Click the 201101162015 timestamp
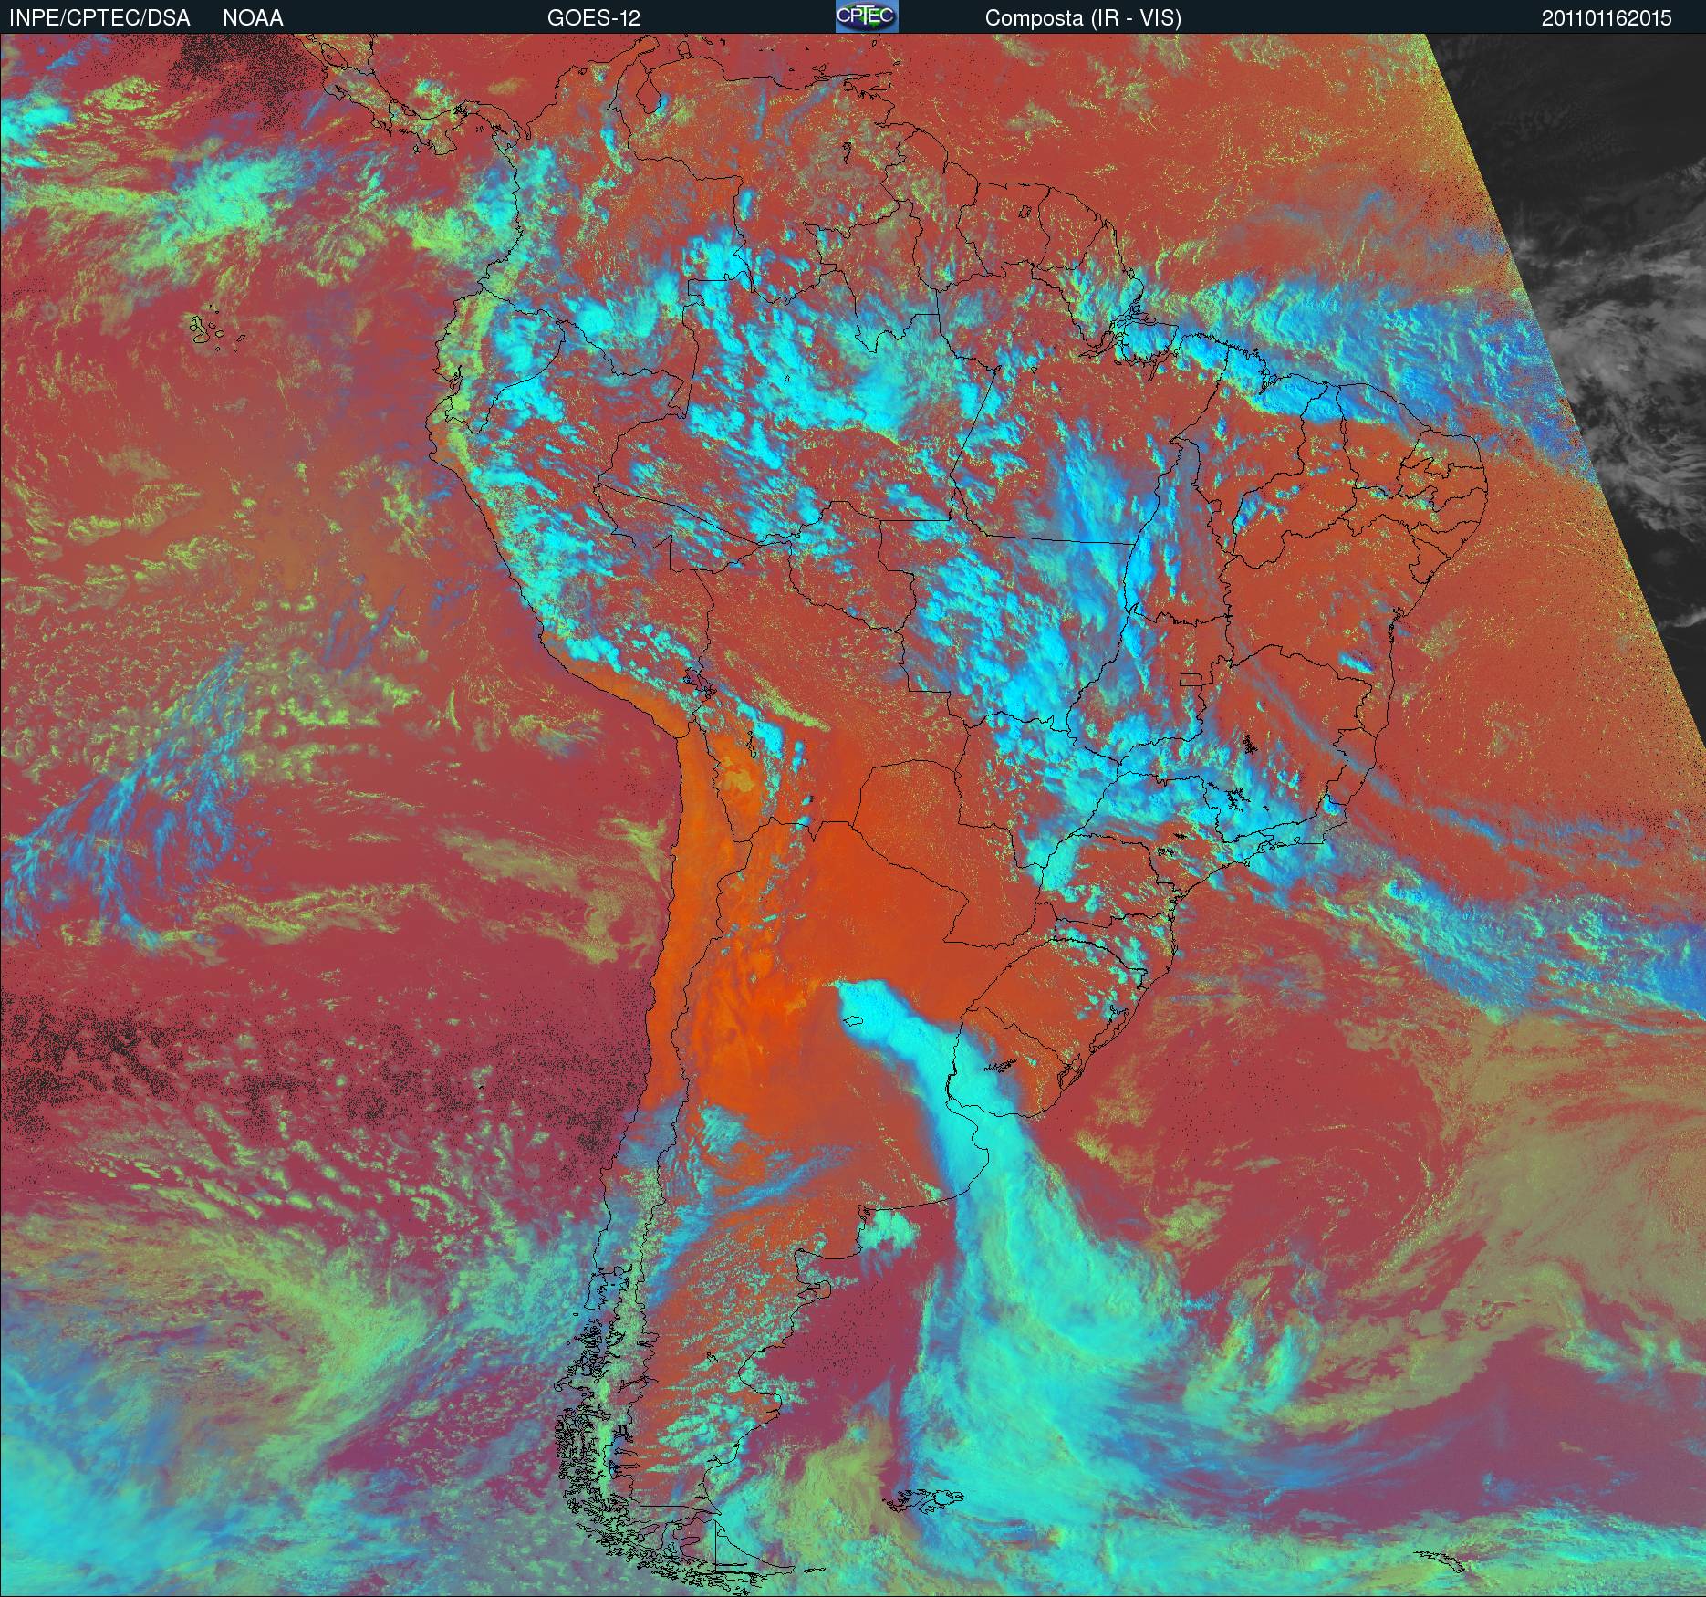Screen dimensions: 1706x1597 (1607, 18)
